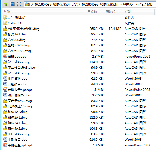Toggle the list view mode icon
Image resolution: width=156 pixels, height=150 pixels.
pyautogui.click(x=19, y=4)
